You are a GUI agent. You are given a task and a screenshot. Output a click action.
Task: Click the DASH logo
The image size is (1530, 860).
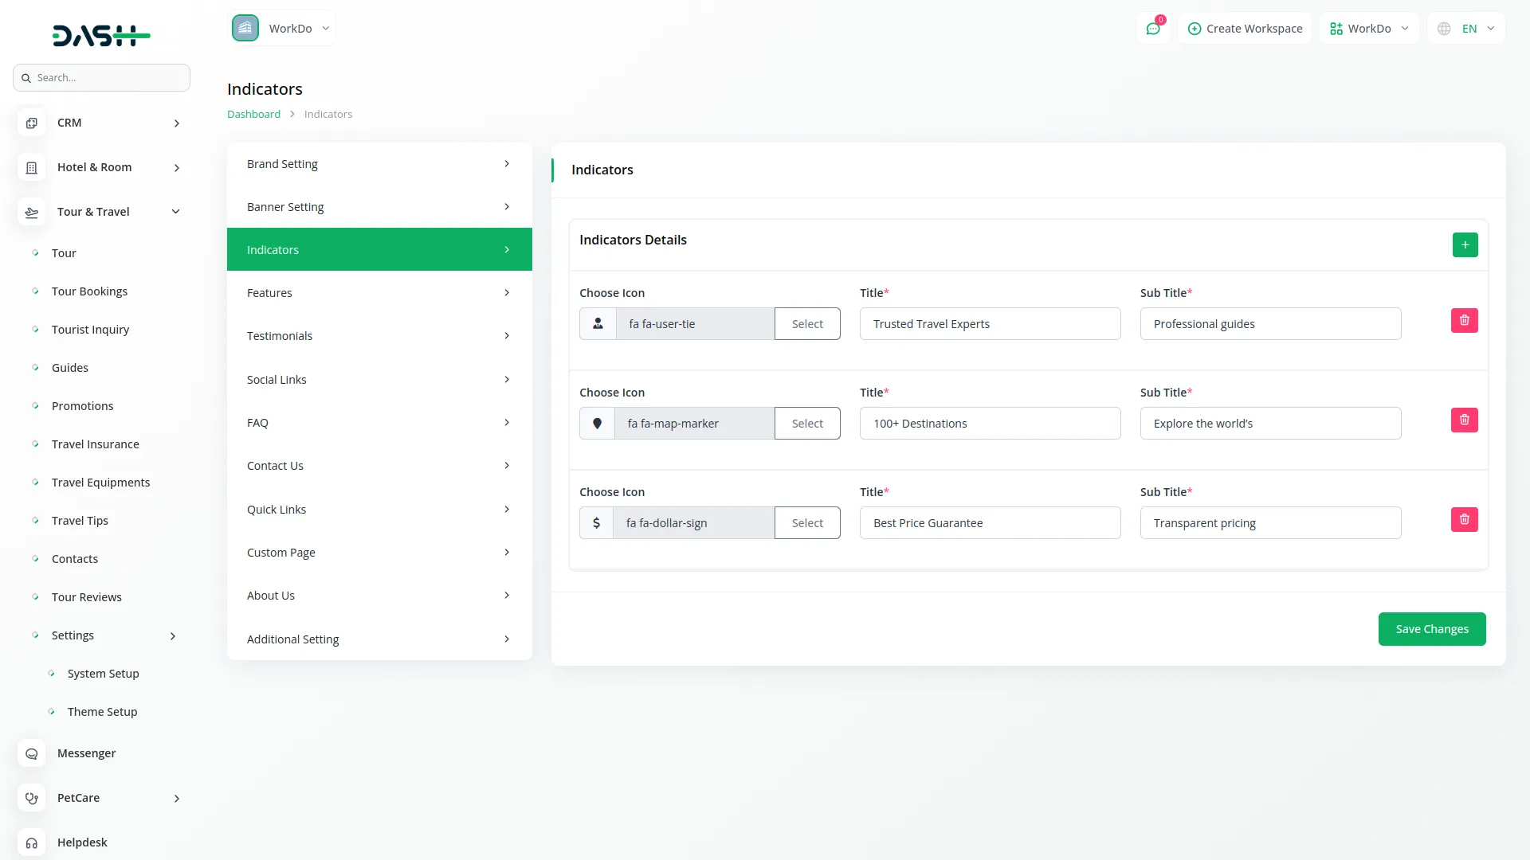pyautogui.click(x=101, y=35)
